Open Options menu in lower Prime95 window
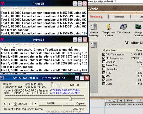143x114 pixels. pyautogui.click(x=25, y=44)
